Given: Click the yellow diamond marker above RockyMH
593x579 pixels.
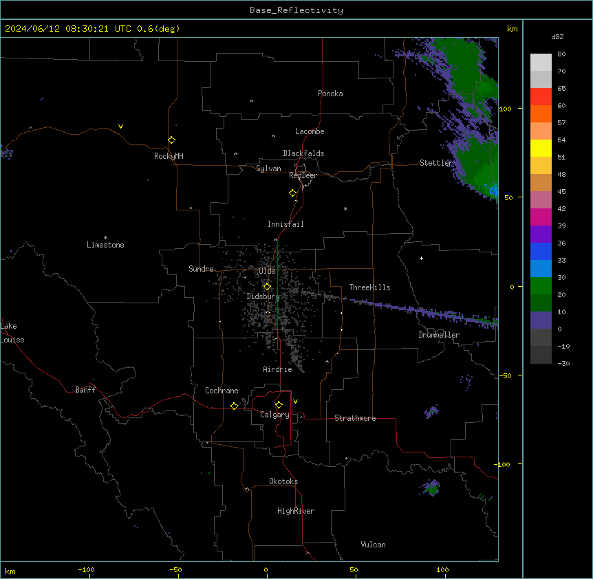Looking at the screenshot, I should (171, 140).
